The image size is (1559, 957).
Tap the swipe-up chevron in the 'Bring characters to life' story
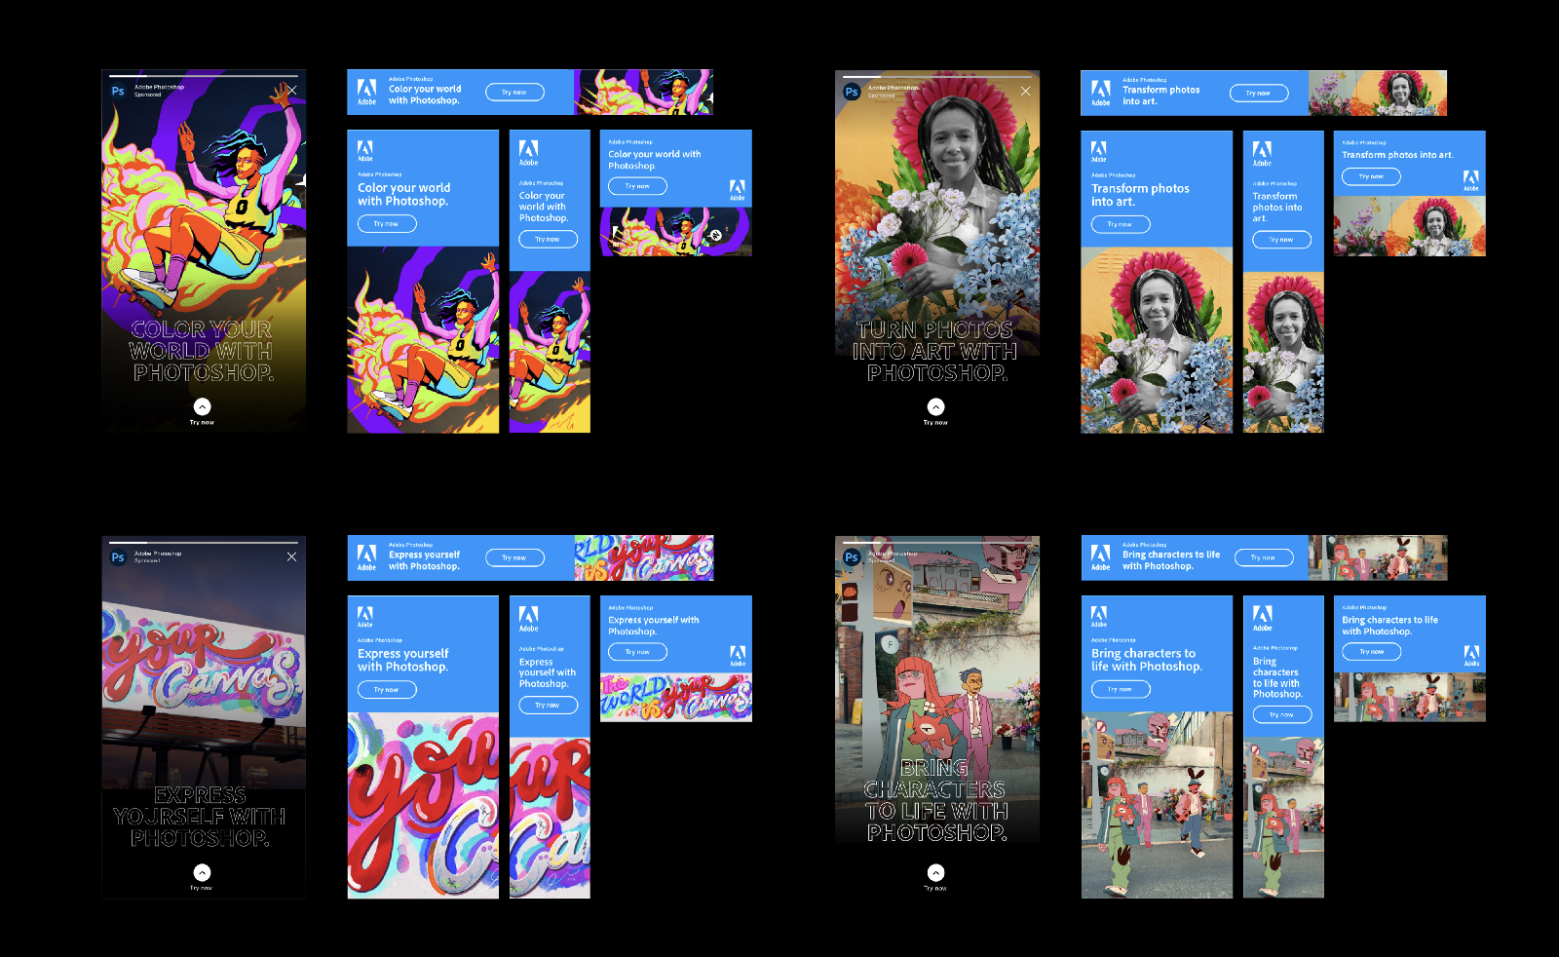pos(935,872)
